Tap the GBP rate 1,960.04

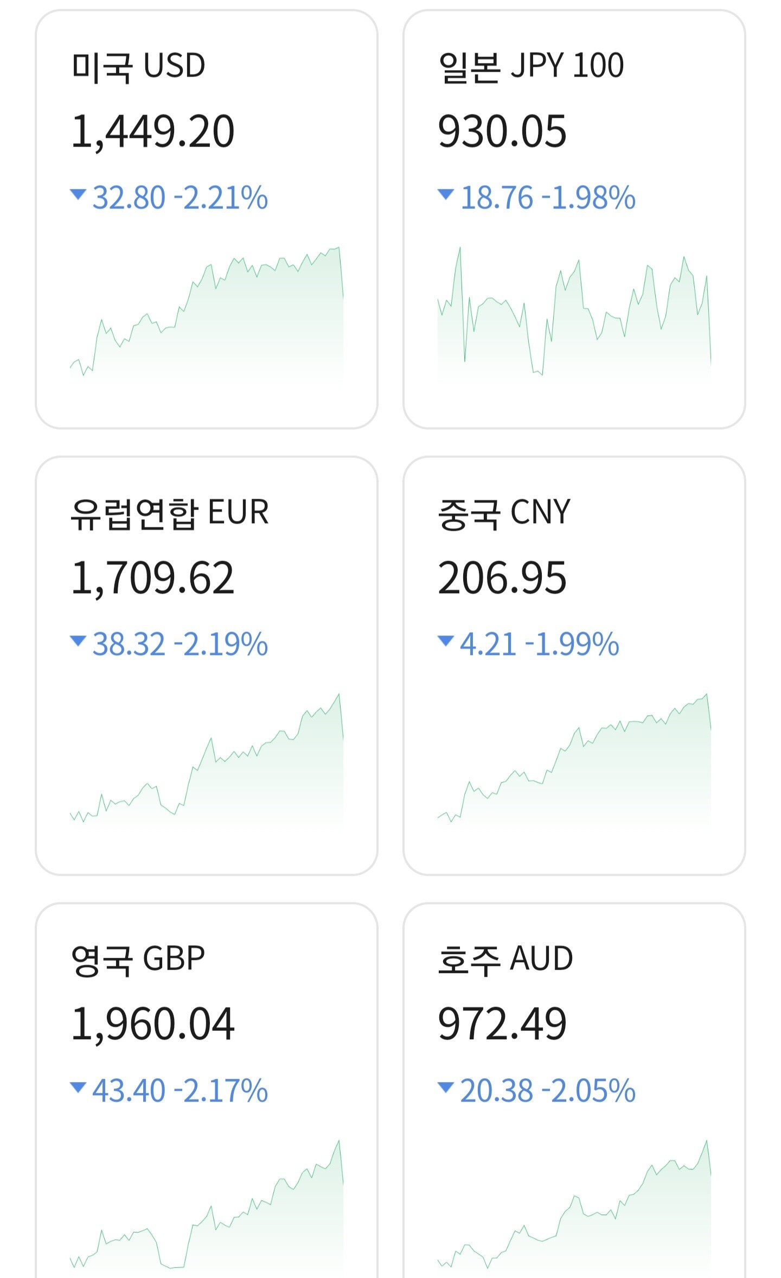click(153, 1025)
